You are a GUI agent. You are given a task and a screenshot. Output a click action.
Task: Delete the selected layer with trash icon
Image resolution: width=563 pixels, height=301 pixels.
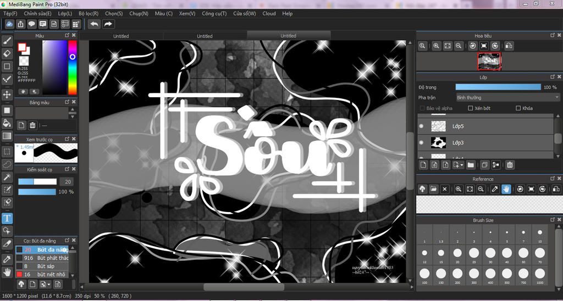(510, 165)
